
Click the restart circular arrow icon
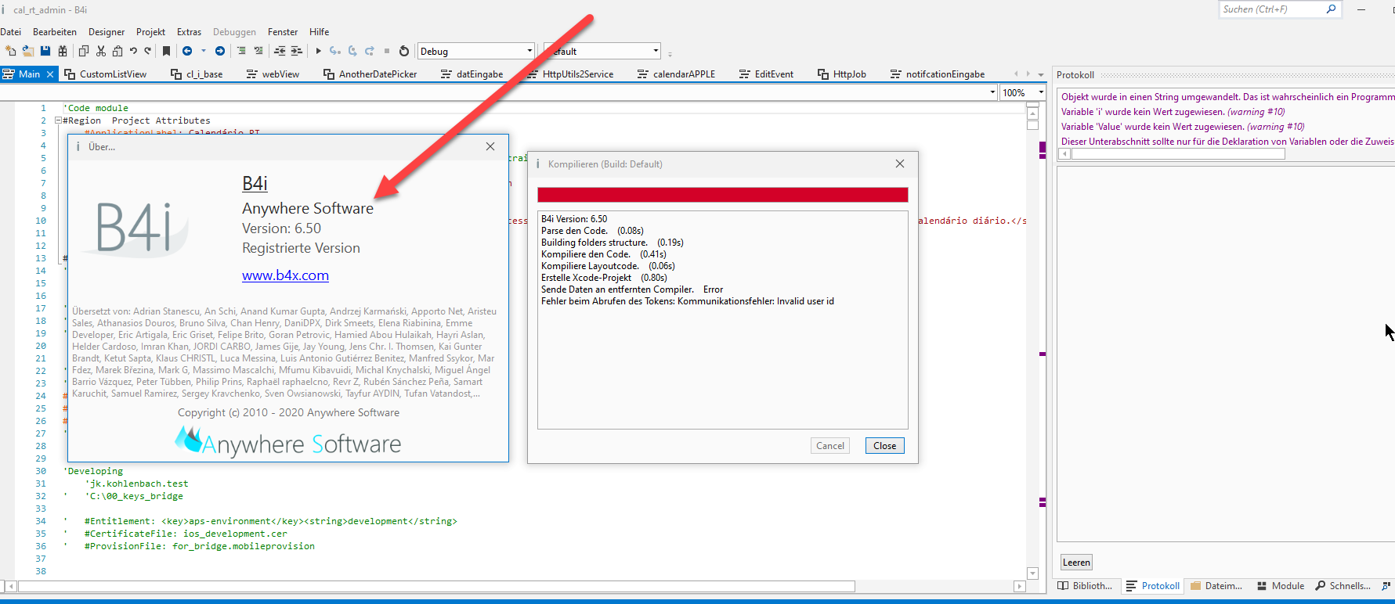click(404, 51)
